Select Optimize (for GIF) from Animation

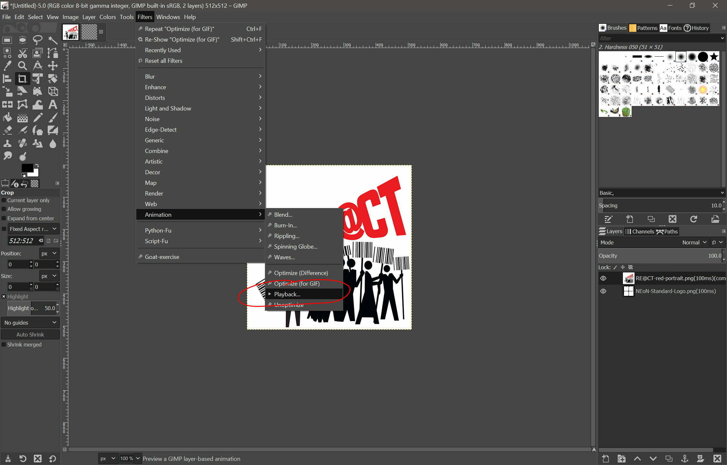(x=297, y=283)
